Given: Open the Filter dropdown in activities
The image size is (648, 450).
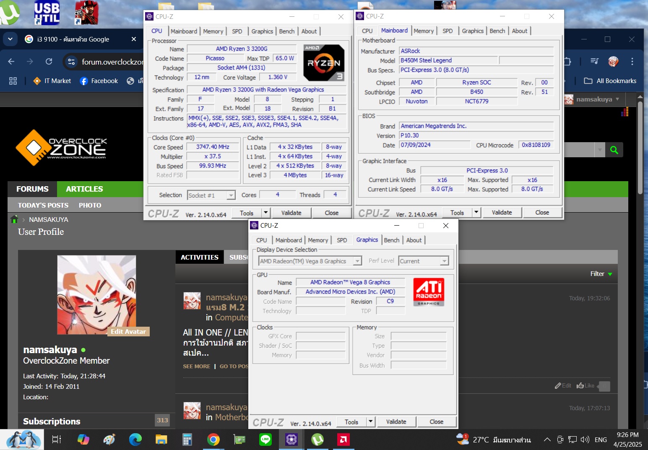Looking at the screenshot, I should coord(601,274).
